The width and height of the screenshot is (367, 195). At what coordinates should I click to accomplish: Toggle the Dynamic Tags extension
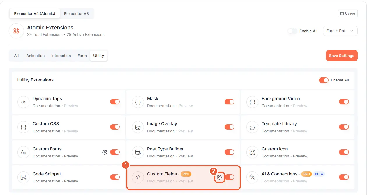point(115,102)
